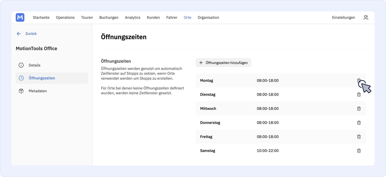Click the Samstag row label
Viewport: 386px width, 177px height.
pos(208,151)
